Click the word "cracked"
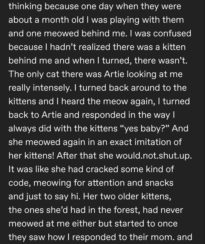Viewport: 205px width, 244px height. pos(102,169)
